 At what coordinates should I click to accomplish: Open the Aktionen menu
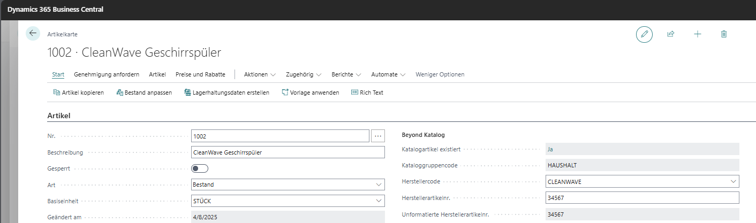[260, 74]
